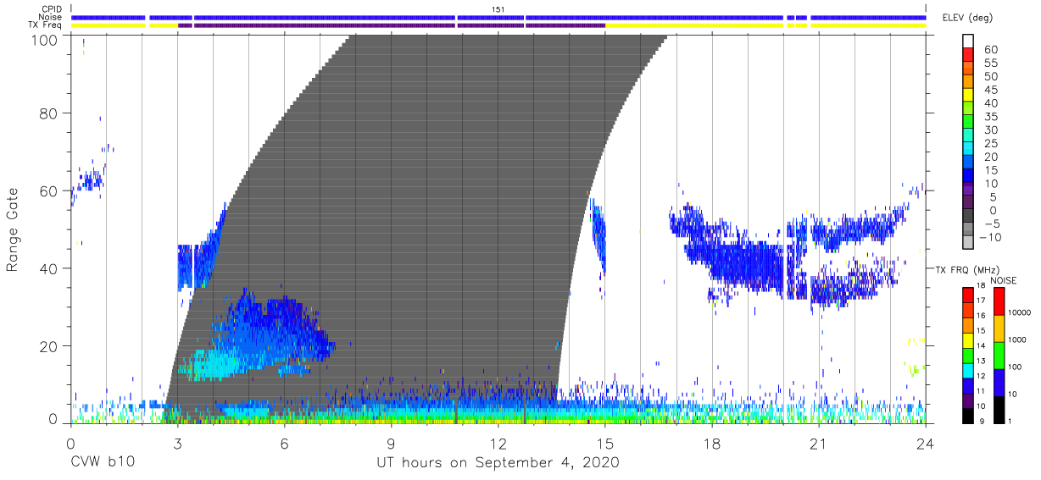Pick the red top swatch of NOISE colorbar
Screen dimensions: 1041x480
(x=998, y=301)
